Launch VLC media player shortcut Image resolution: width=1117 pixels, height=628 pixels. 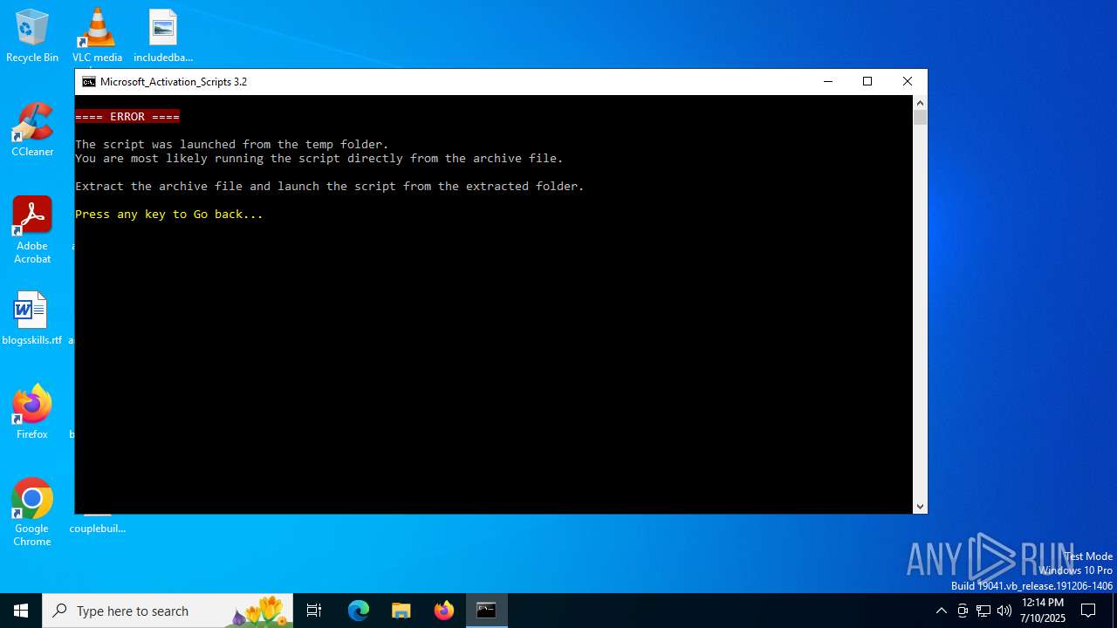tap(97, 36)
